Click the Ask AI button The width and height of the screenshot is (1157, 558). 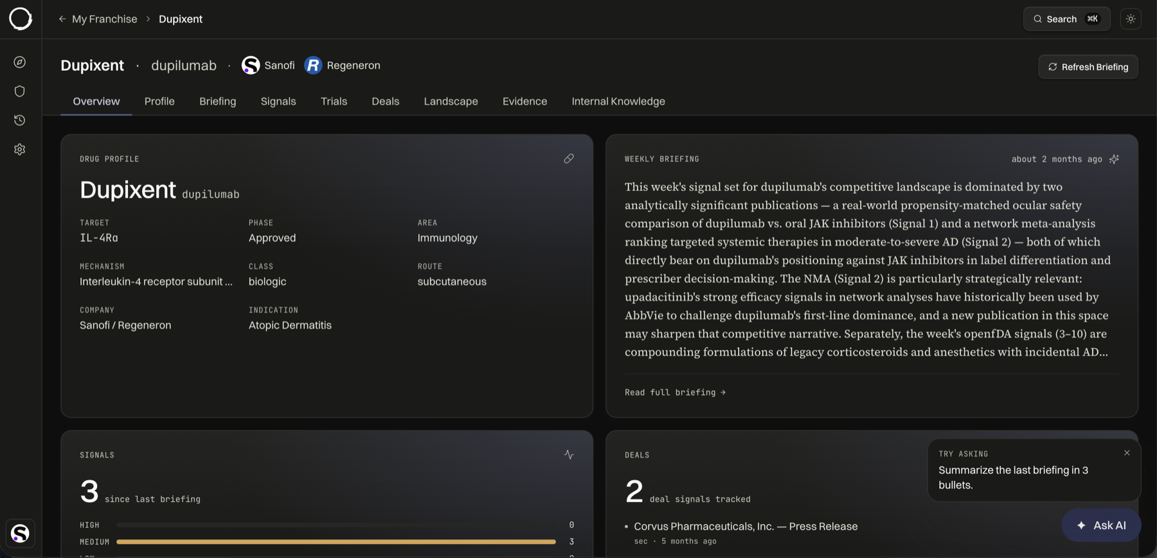pyautogui.click(x=1101, y=525)
